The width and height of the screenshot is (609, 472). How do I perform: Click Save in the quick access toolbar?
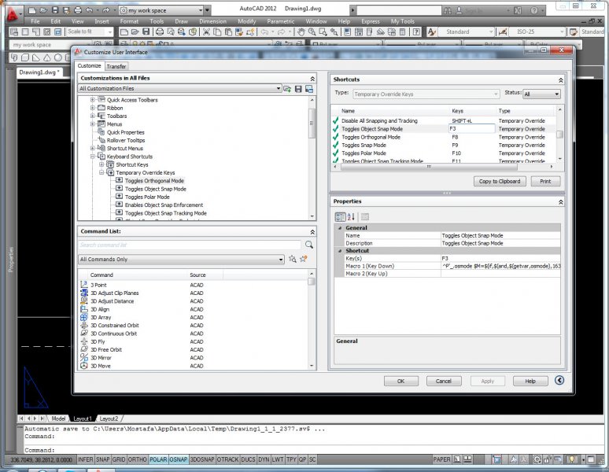pos(55,10)
